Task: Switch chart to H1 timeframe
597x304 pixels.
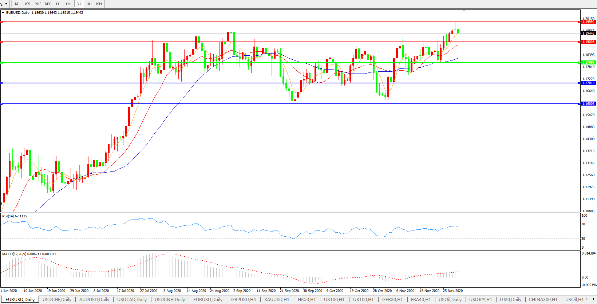Action: (x=58, y=4)
